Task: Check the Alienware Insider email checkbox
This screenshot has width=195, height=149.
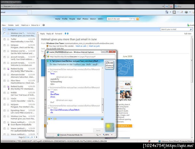Action: 5,75
